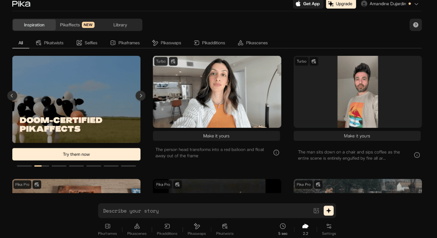
Task: Click Turbo badge on woman video
Action: point(161,61)
